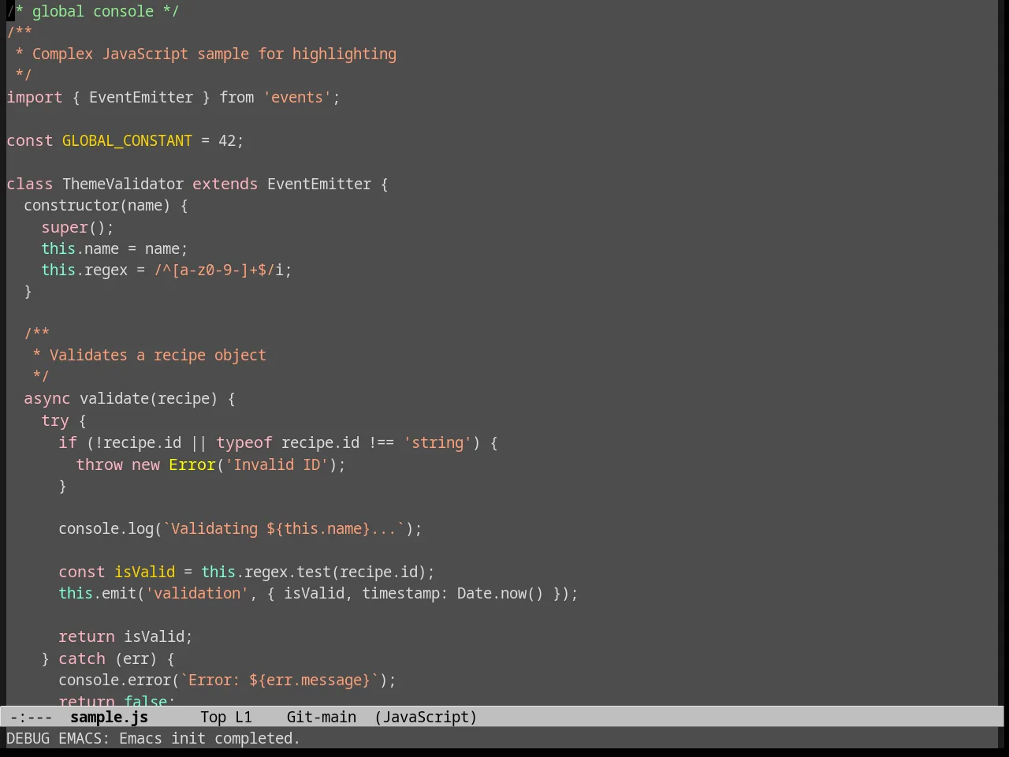Click 'this.name = name;' line
Viewport: 1009px width, 757px height.
pyautogui.click(x=114, y=248)
